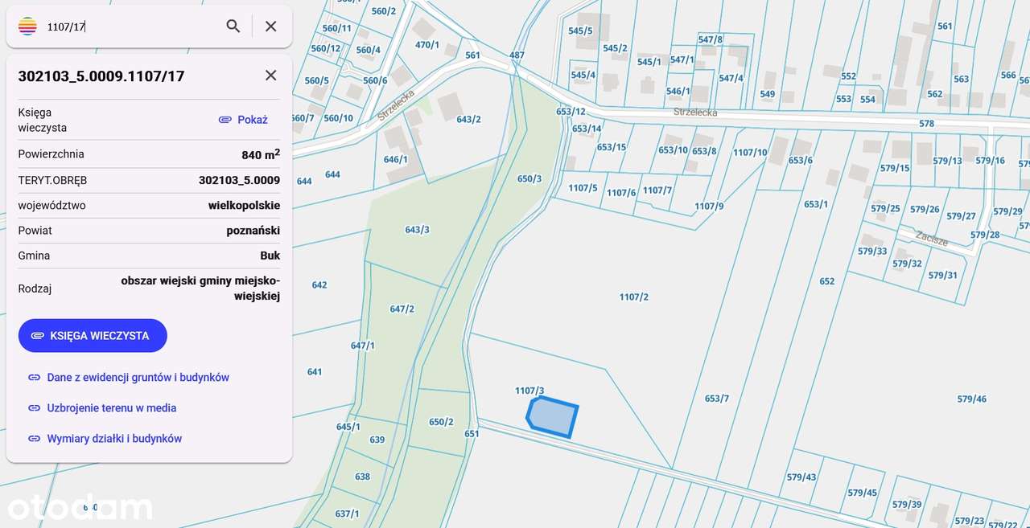Click parcel label 653/7 on map

pos(717,399)
